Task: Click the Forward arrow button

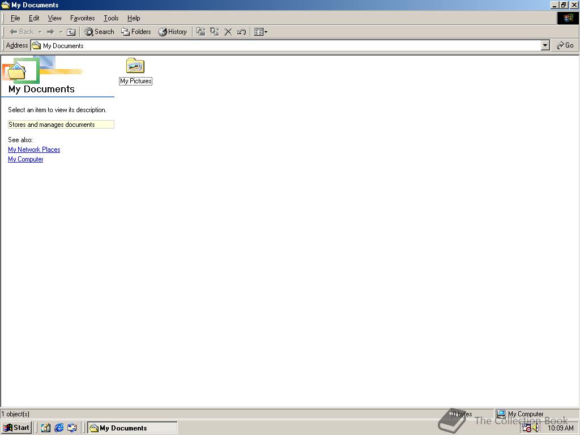Action: 50,32
